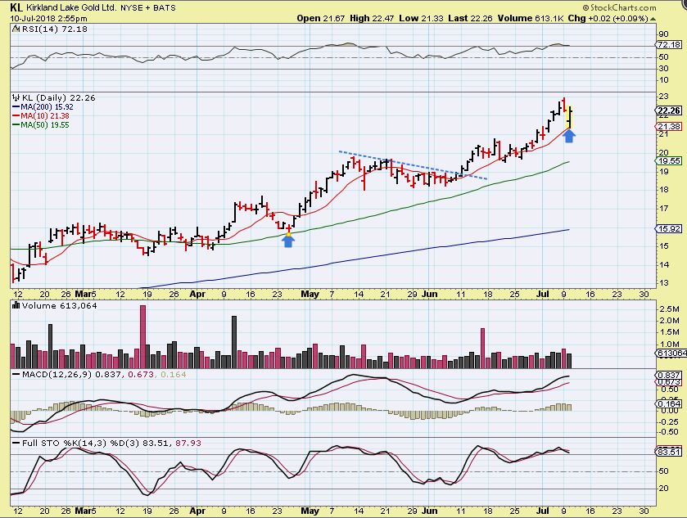Click the 1.5M label on the volume axis
The width and height of the screenshot is (687, 518).
tap(669, 332)
